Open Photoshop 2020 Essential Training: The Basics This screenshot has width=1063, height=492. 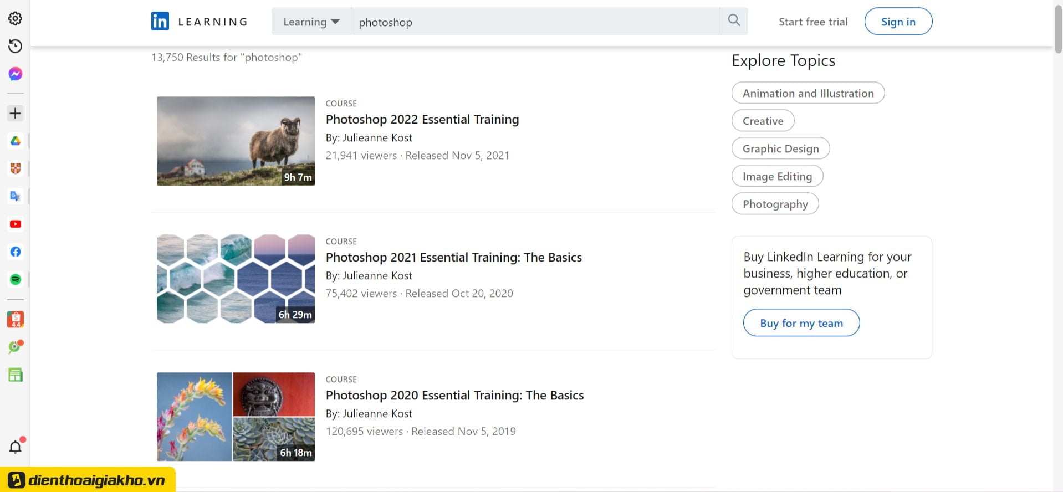point(454,395)
